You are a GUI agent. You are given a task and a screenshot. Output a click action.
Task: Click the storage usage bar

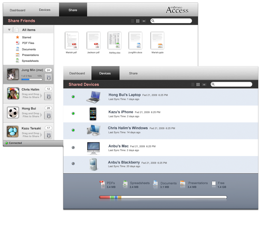click(x=163, y=197)
